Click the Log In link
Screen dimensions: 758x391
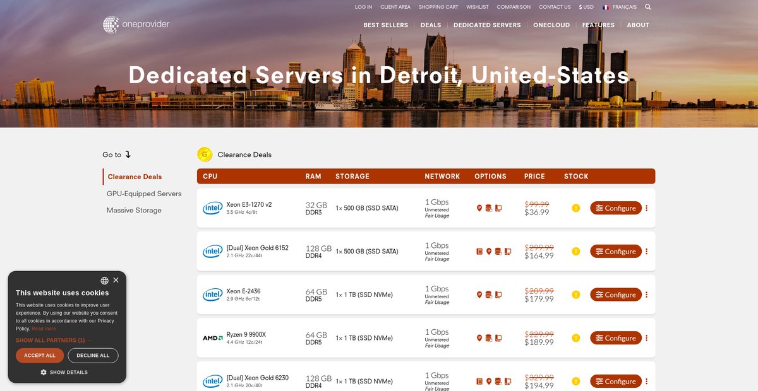363,7
